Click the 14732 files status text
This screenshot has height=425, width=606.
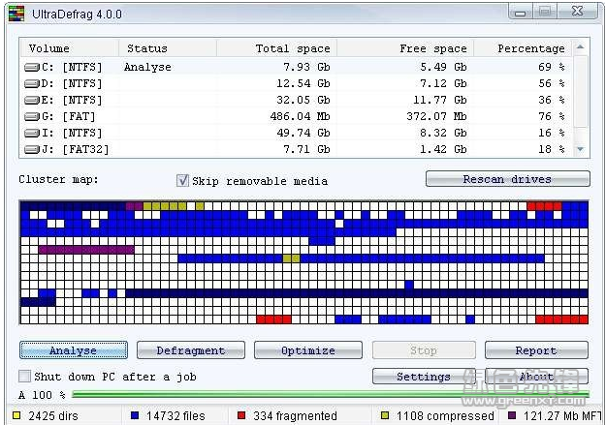[x=175, y=415]
